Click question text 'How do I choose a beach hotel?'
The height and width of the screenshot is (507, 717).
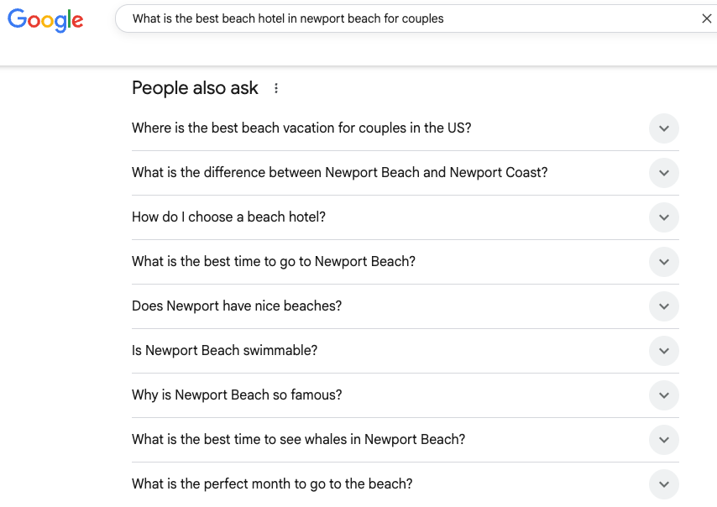228,217
